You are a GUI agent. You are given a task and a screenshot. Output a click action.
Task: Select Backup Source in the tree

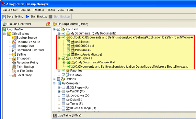point(27,38)
